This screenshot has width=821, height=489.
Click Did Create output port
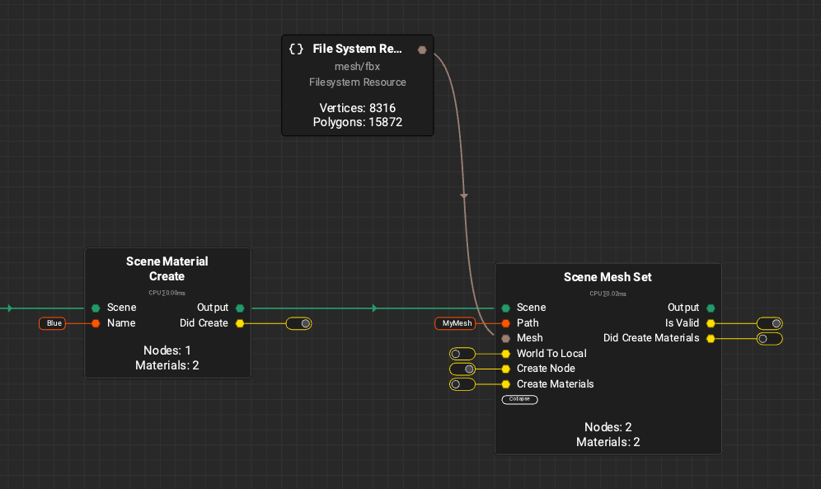click(240, 323)
